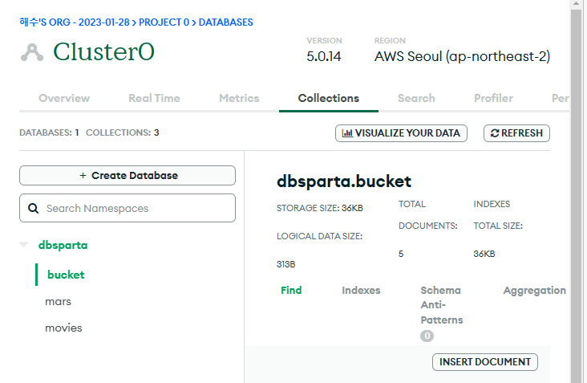Click the dbsparta.bucket heading

(x=344, y=181)
